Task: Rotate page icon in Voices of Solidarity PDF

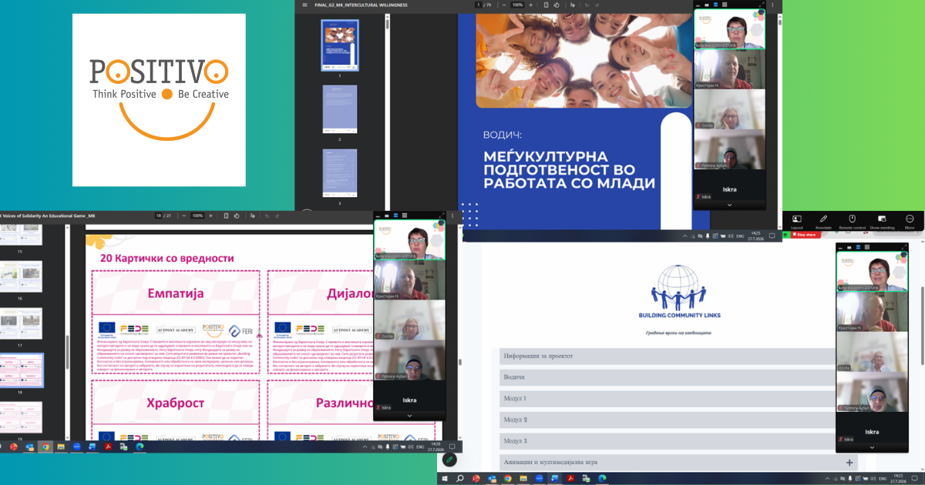Action: (236, 216)
